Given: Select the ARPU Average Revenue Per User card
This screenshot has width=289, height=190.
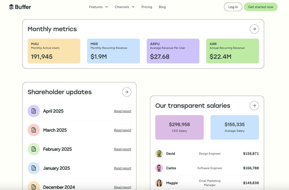Looking at the screenshot, I should (173, 51).
